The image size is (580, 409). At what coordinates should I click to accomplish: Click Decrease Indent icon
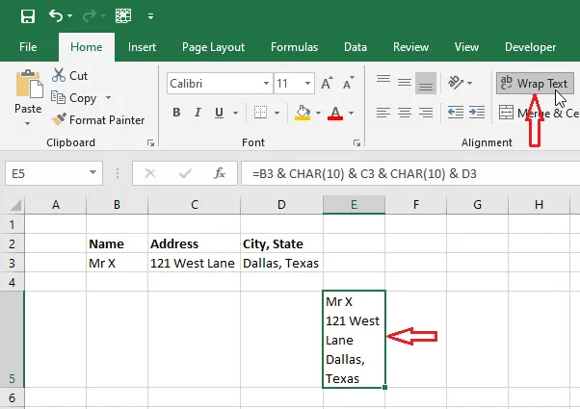456,113
